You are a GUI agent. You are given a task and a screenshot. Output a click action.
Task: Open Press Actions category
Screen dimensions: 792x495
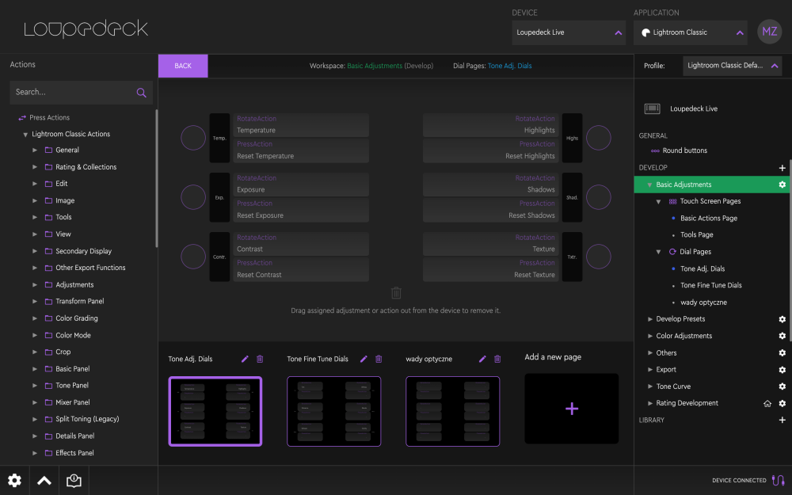tap(49, 117)
